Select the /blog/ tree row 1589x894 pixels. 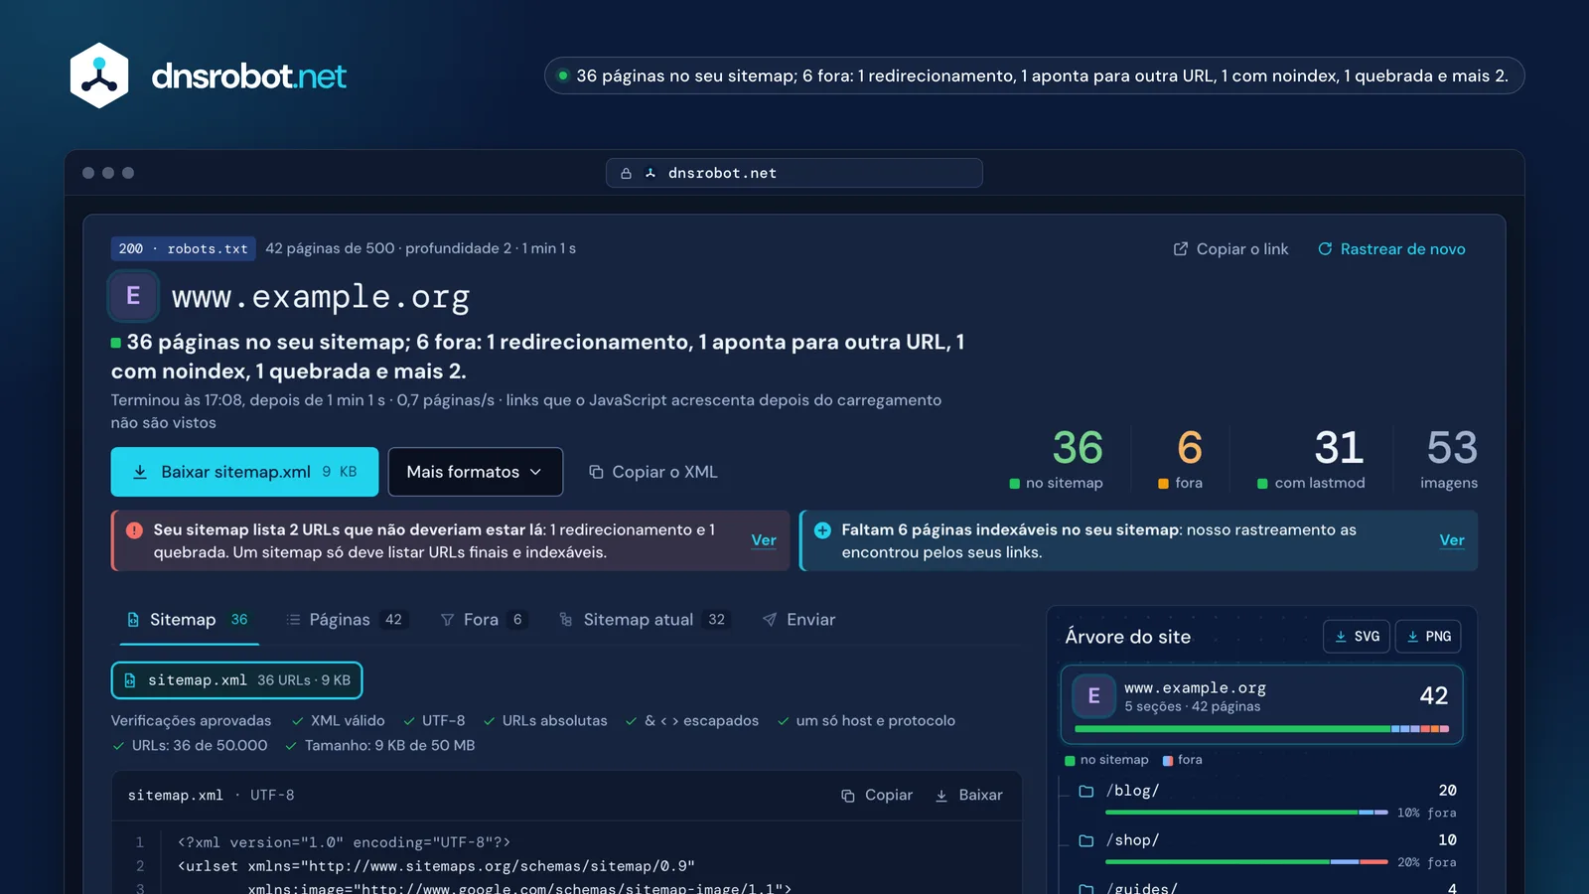(1267, 801)
